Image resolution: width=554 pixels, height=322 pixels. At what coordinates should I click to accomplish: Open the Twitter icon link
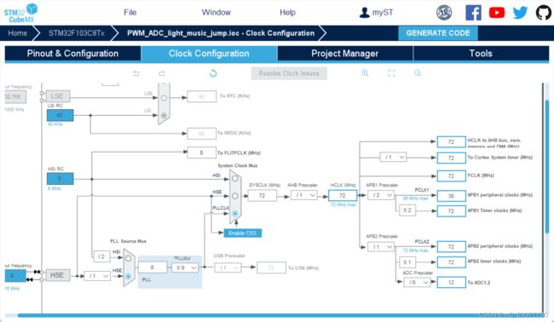pos(520,13)
